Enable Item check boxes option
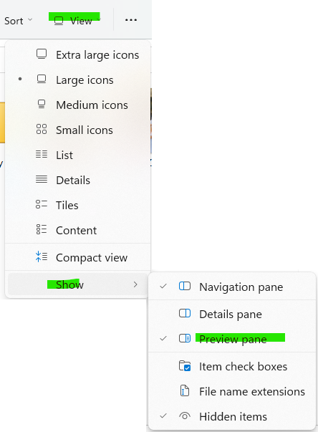318x432 pixels. [x=232, y=366]
